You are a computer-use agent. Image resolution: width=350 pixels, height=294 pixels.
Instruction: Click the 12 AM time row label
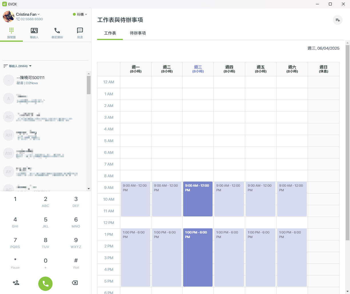[x=109, y=82]
